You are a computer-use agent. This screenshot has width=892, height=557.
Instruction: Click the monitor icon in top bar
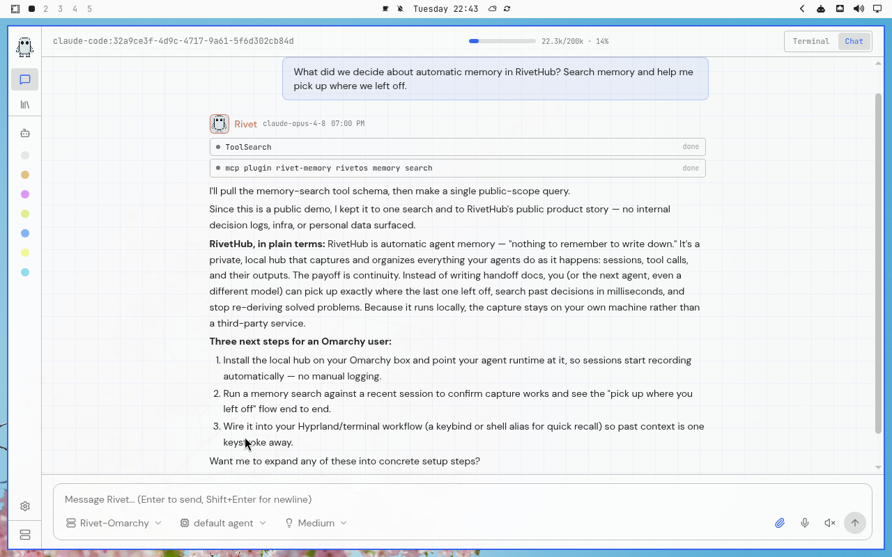pyautogui.click(x=877, y=9)
